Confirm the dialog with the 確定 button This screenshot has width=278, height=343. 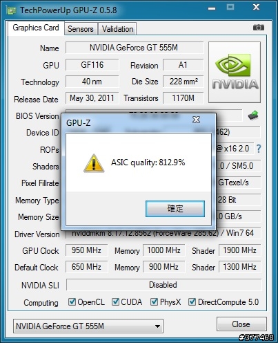(x=175, y=209)
